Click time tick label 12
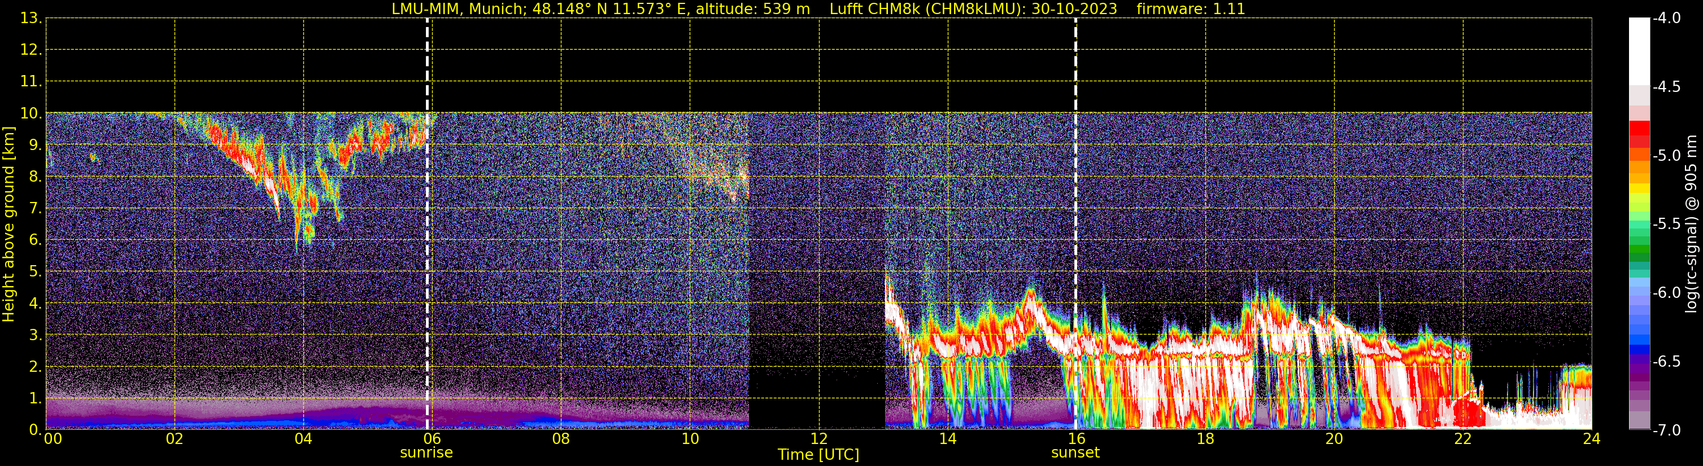This screenshot has width=1703, height=466. (818, 439)
